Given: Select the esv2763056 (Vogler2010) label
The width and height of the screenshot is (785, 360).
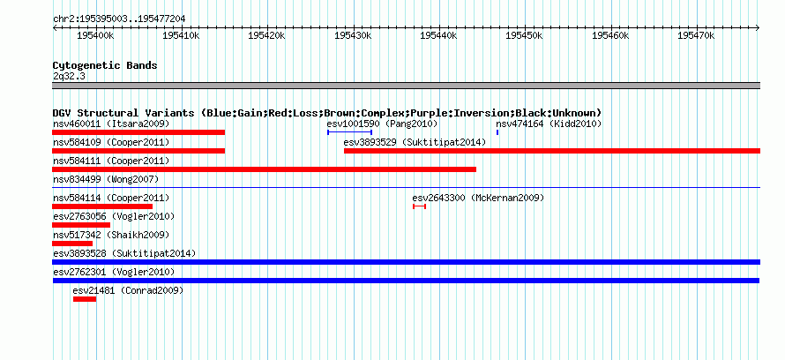Looking at the screenshot, I should pos(114,216).
